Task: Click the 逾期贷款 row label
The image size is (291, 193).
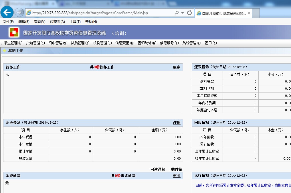Action: [x=207, y=81]
